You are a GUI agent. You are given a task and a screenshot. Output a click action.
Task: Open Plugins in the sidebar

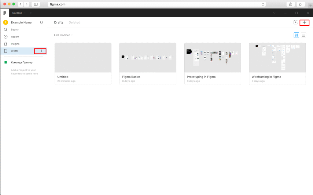[x=15, y=44]
